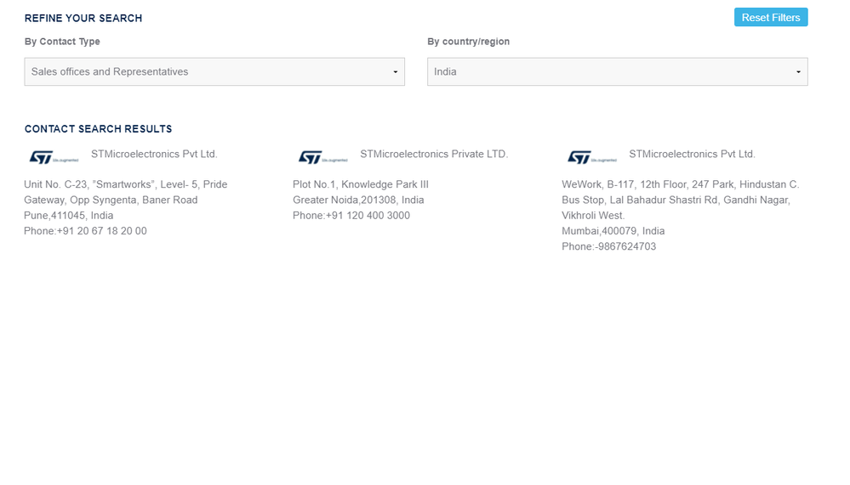The height and width of the screenshot is (485, 850).
Task: Click the Reset Filters button
Action: 771,17
